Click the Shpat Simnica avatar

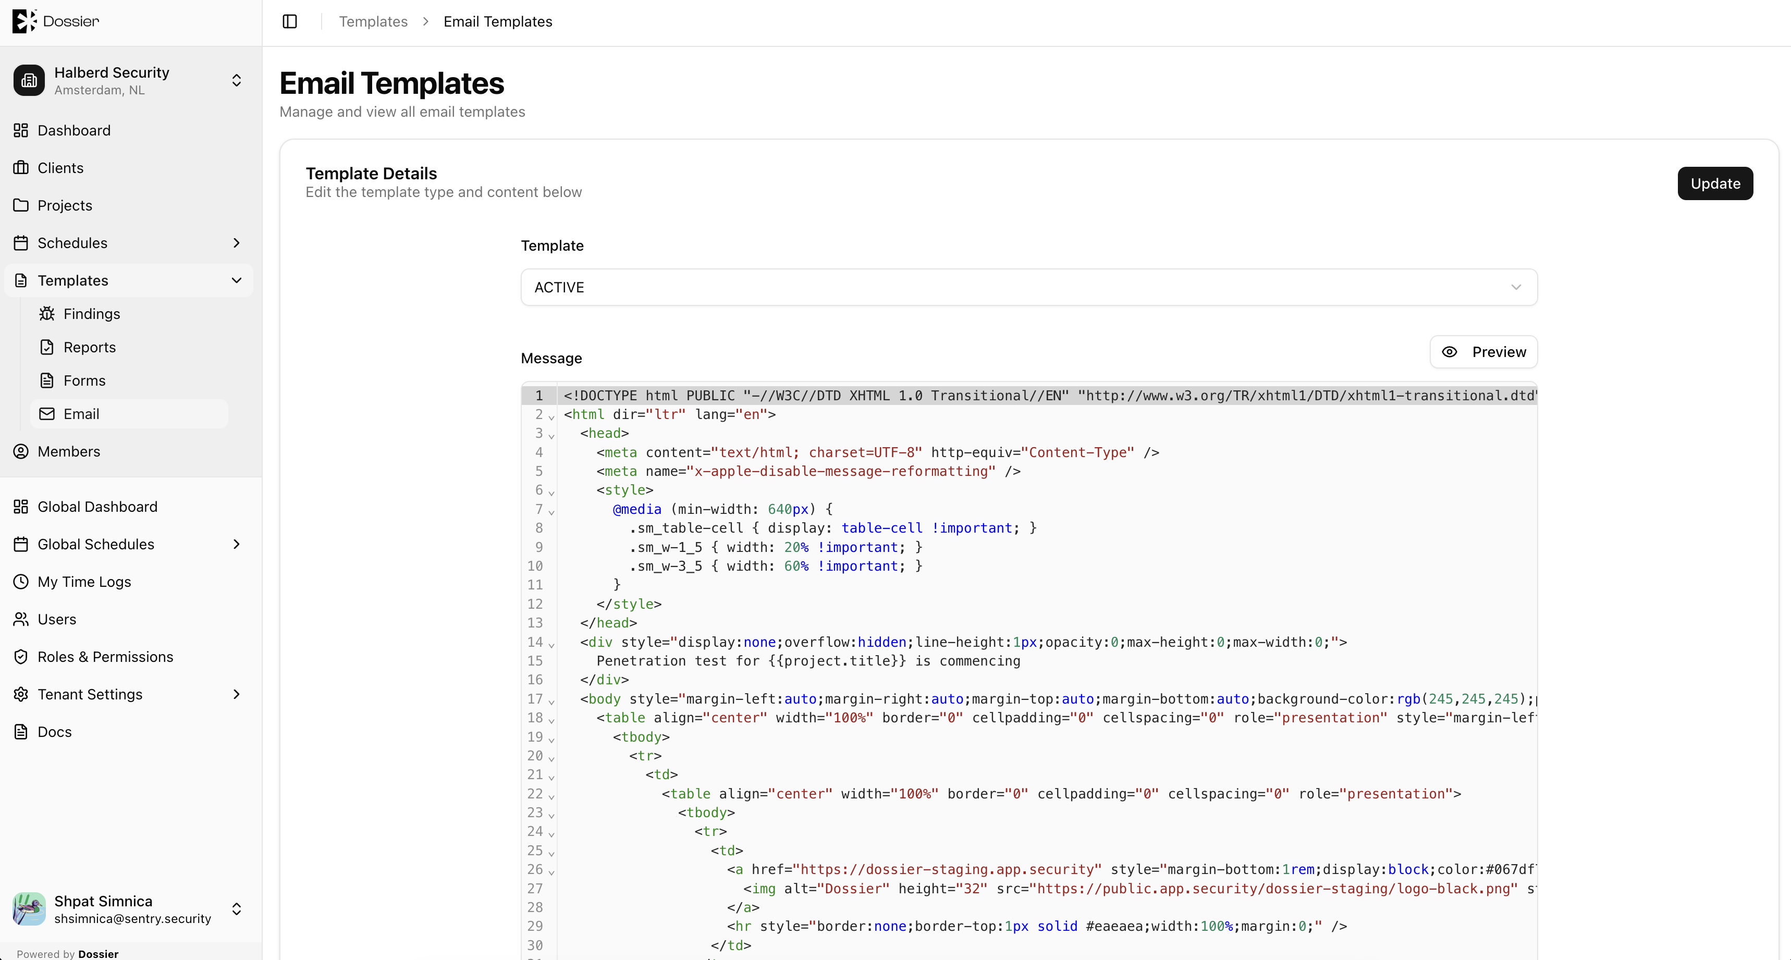click(29, 909)
